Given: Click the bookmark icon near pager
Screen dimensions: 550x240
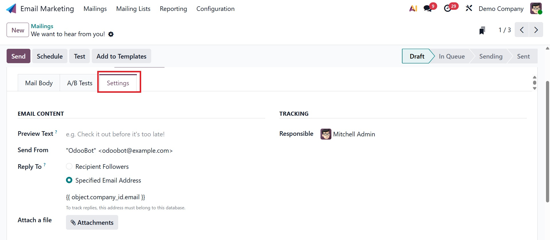Looking at the screenshot, I should point(482,30).
